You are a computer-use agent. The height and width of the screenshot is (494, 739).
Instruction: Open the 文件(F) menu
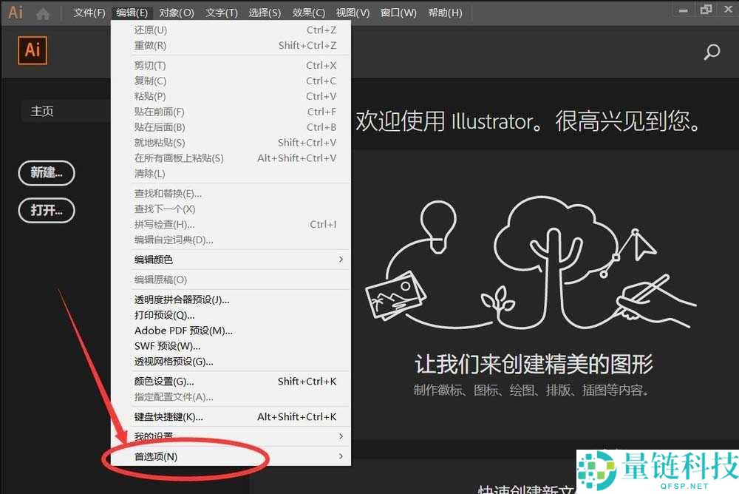[x=89, y=13]
